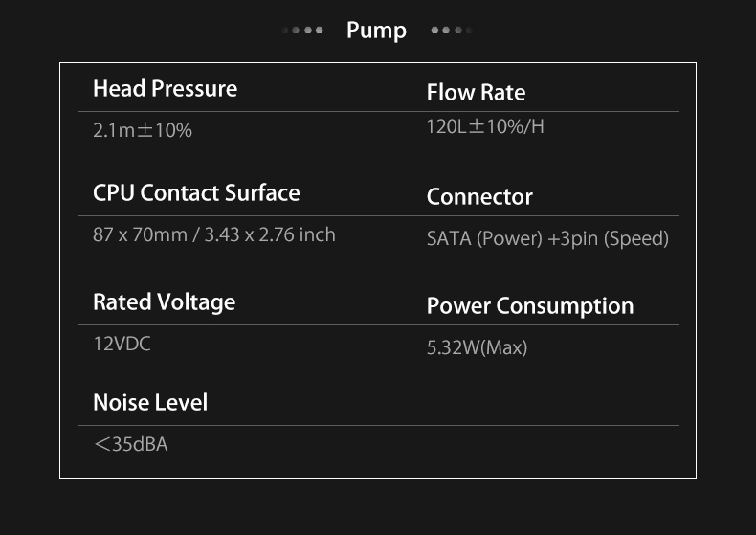Click the 120L±10%/H flow rate value
Viewport: 756px width, 535px height.
[x=485, y=126]
